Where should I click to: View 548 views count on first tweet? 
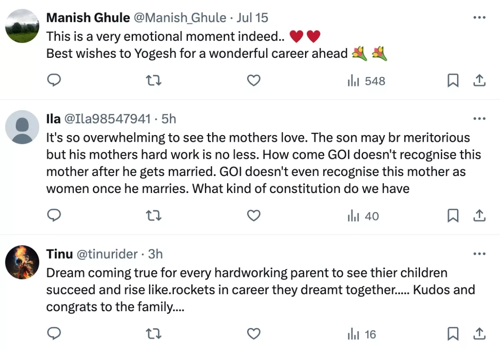tap(366, 81)
